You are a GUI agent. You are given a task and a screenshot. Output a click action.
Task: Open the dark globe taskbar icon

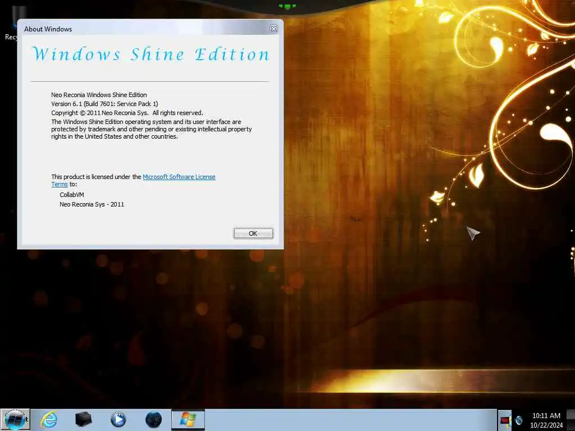point(153,420)
